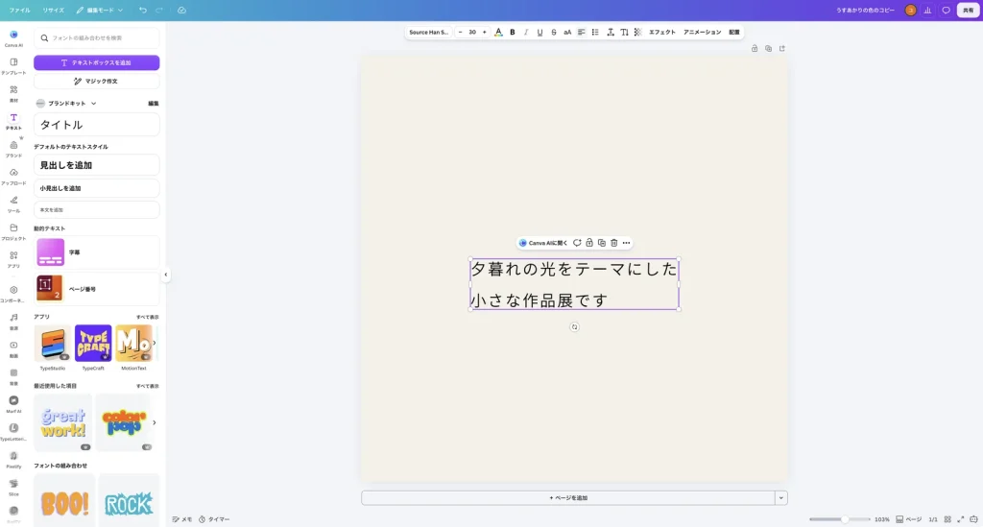Click the redo arrow in top bar
This screenshot has height=527, width=983.
(159, 10)
